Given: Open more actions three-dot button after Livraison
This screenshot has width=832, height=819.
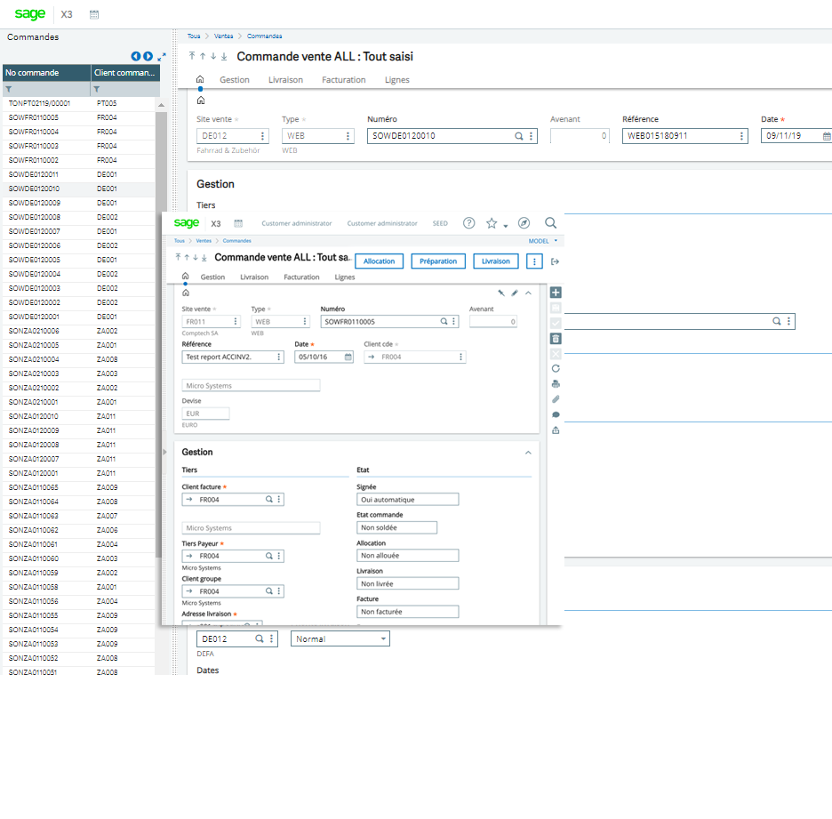Looking at the screenshot, I should pyautogui.click(x=534, y=261).
